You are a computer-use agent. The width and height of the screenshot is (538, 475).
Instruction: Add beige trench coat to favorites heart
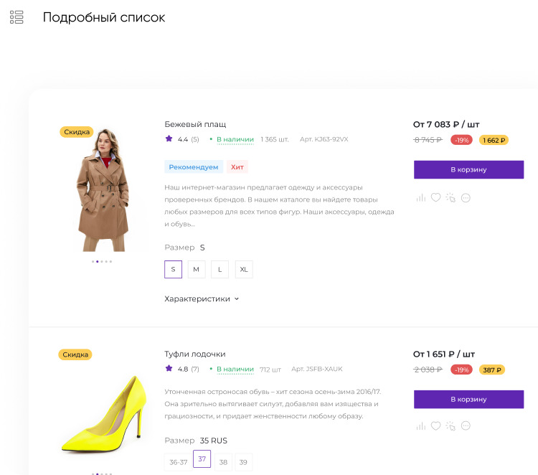click(x=435, y=197)
